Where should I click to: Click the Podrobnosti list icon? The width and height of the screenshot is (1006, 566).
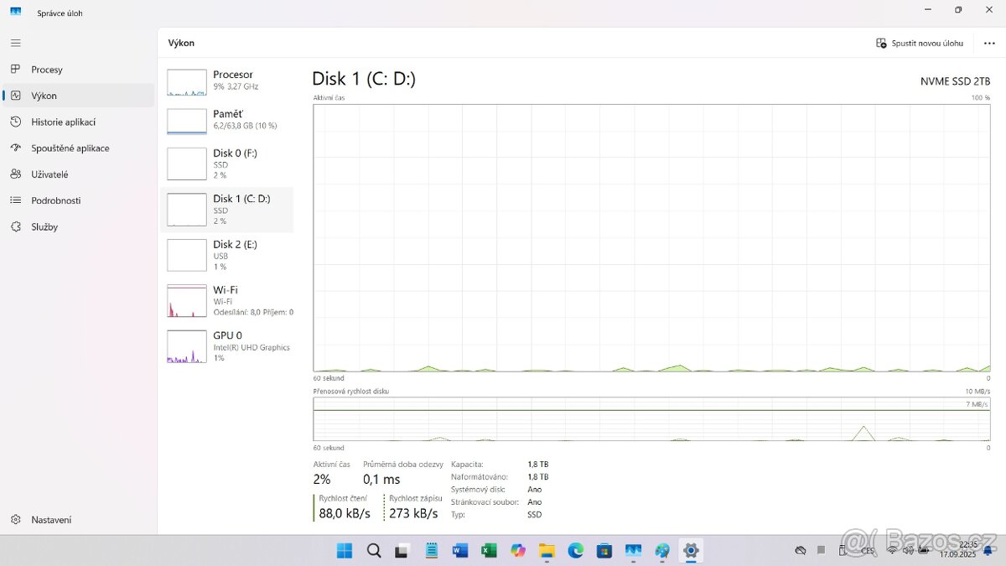16,200
